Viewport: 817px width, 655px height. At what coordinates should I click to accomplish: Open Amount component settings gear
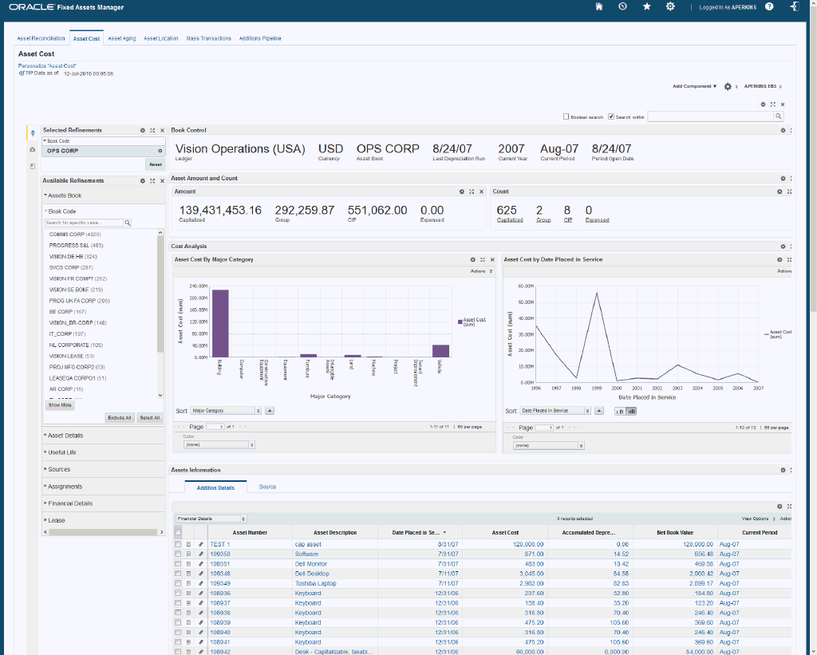pos(462,191)
